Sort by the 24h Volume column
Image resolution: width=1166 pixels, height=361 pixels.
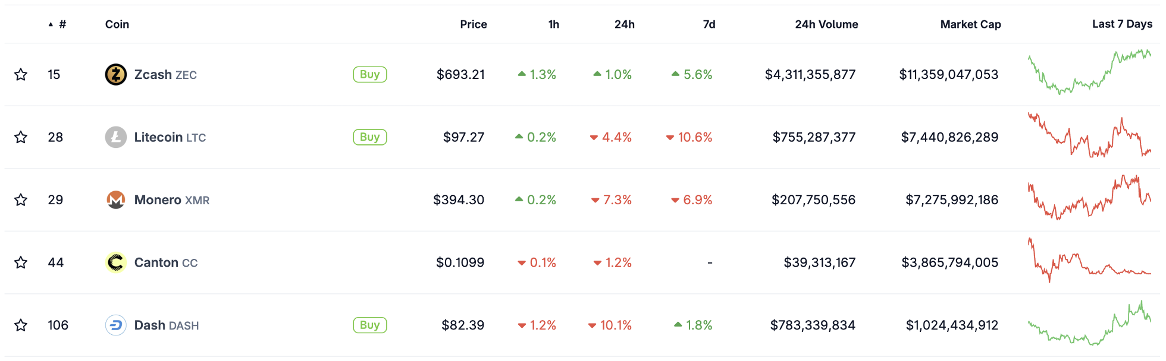tap(826, 24)
